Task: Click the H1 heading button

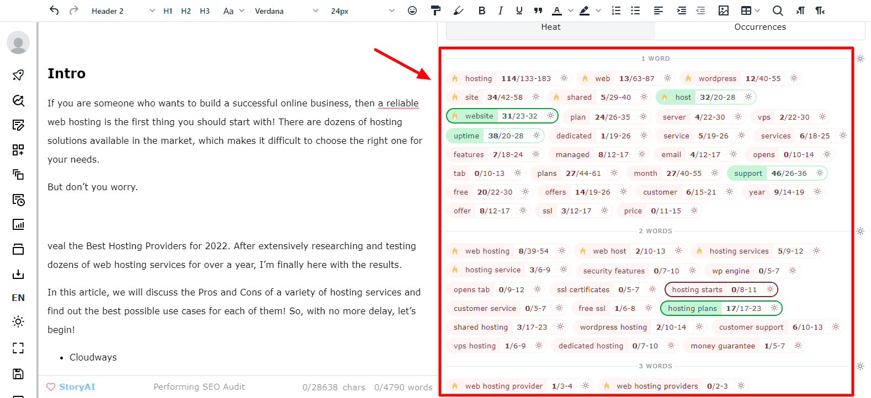Action: (168, 11)
